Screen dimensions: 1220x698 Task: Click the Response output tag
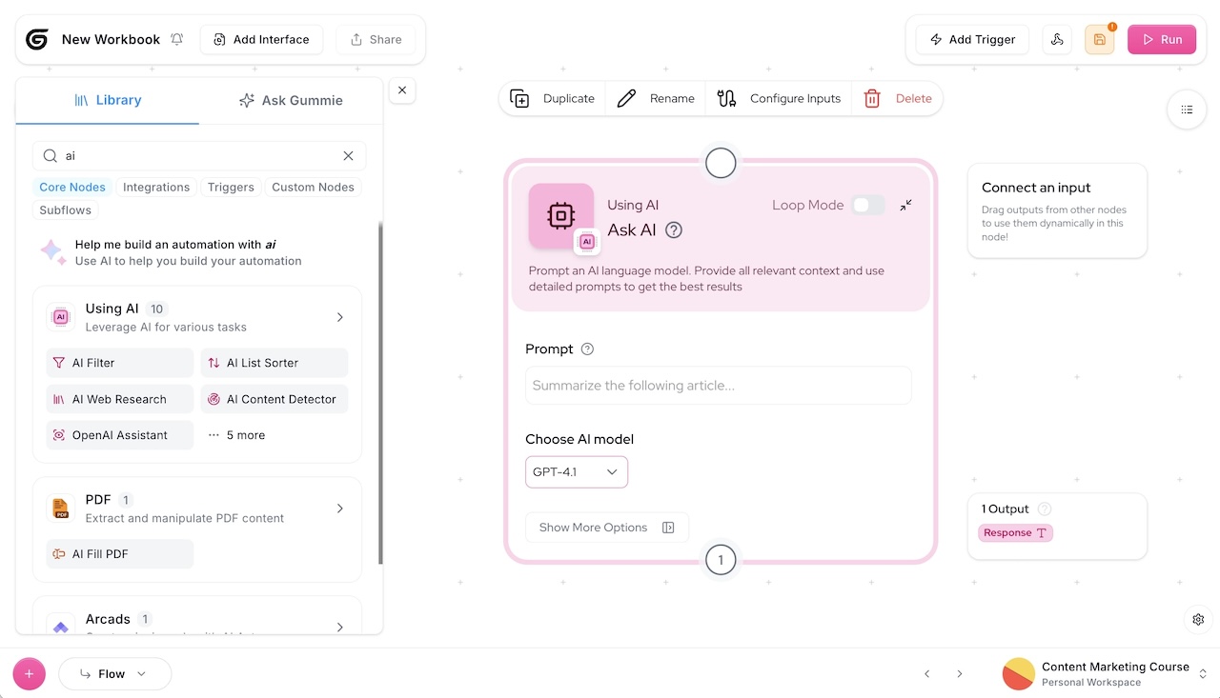tap(1015, 532)
